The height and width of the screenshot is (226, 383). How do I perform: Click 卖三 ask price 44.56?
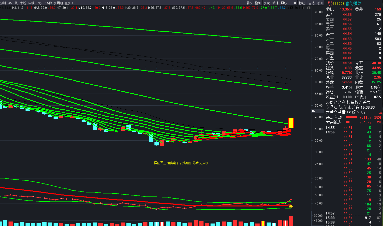(347, 24)
